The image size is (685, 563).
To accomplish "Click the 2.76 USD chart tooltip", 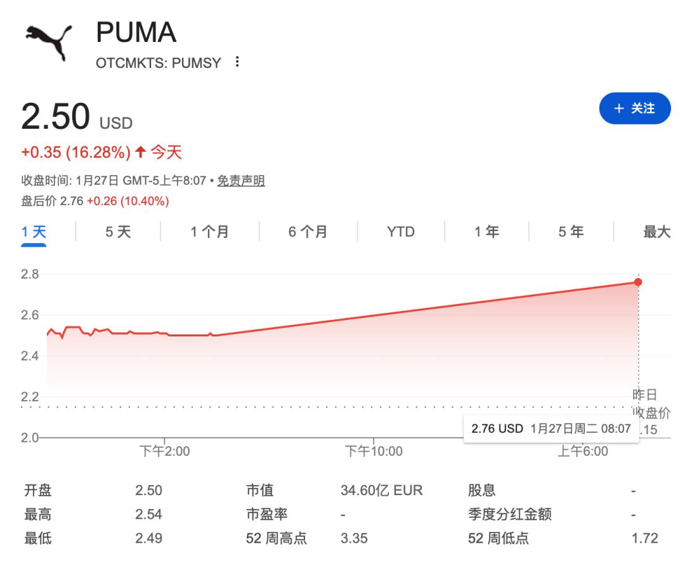I will 551,428.
